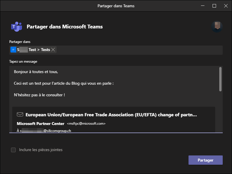Minimize the Partager dans Teams window

[203, 6]
